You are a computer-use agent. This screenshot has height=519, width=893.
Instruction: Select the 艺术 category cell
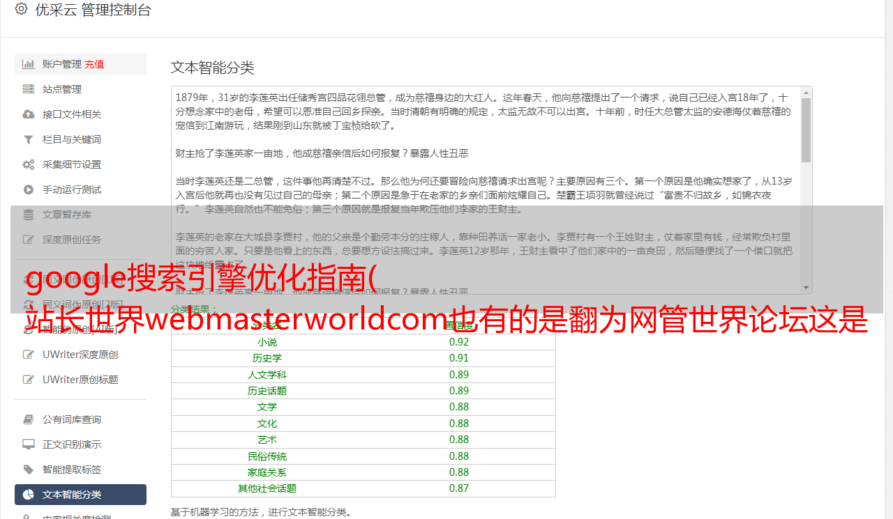pyautogui.click(x=267, y=440)
